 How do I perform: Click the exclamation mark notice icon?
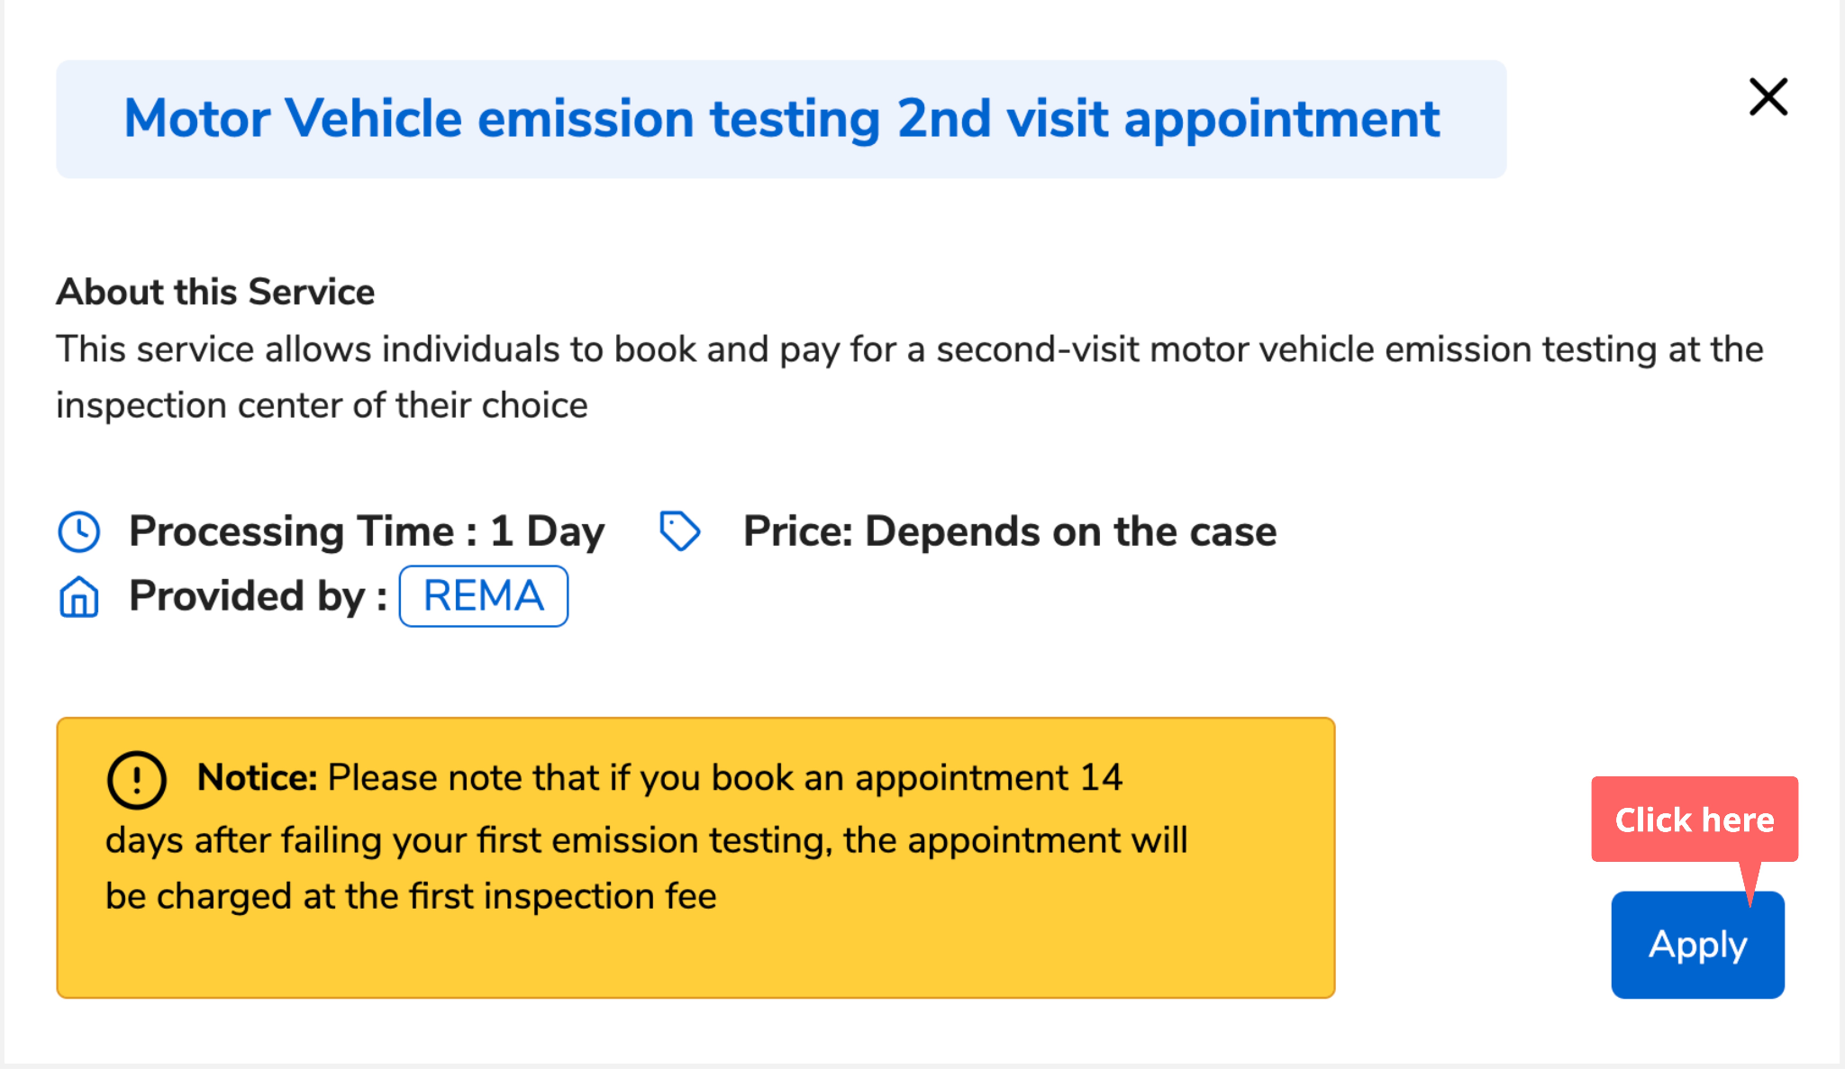[x=136, y=779]
